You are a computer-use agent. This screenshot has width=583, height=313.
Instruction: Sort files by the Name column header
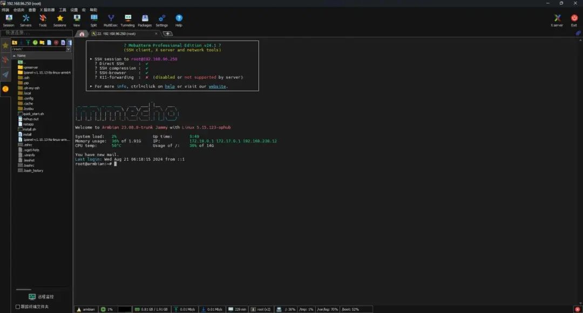[41, 56]
